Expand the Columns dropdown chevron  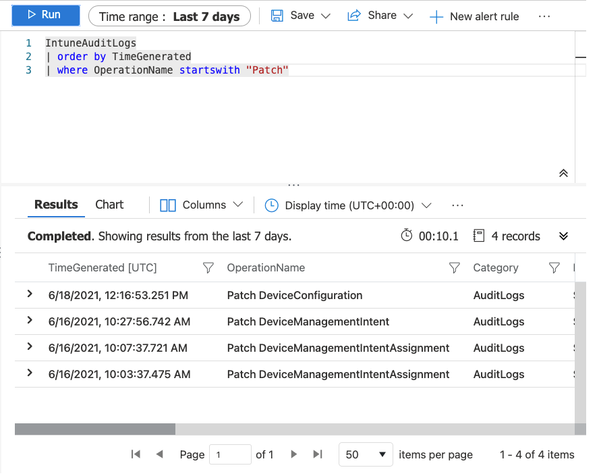(238, 205)
